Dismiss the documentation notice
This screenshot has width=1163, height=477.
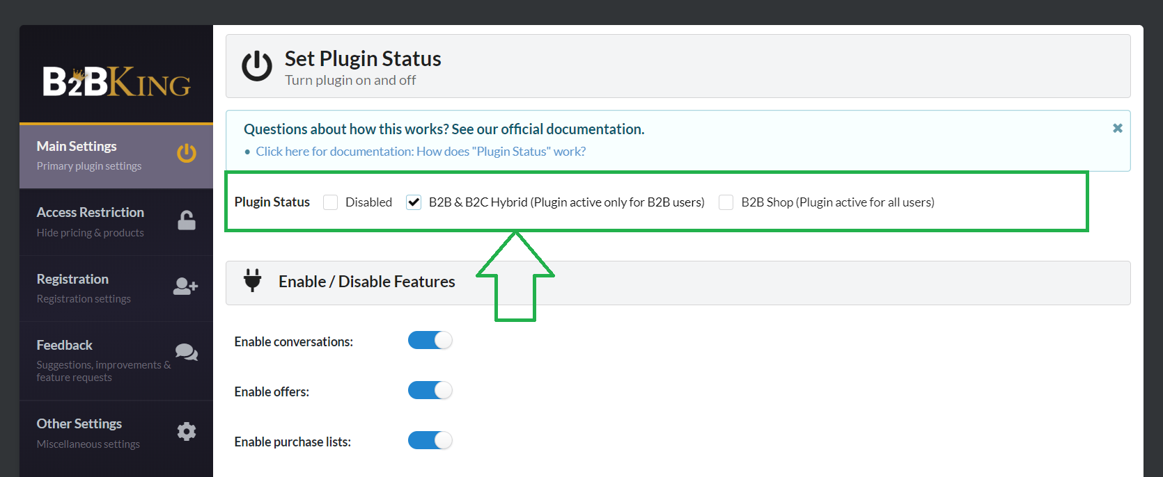point(1117,128)
